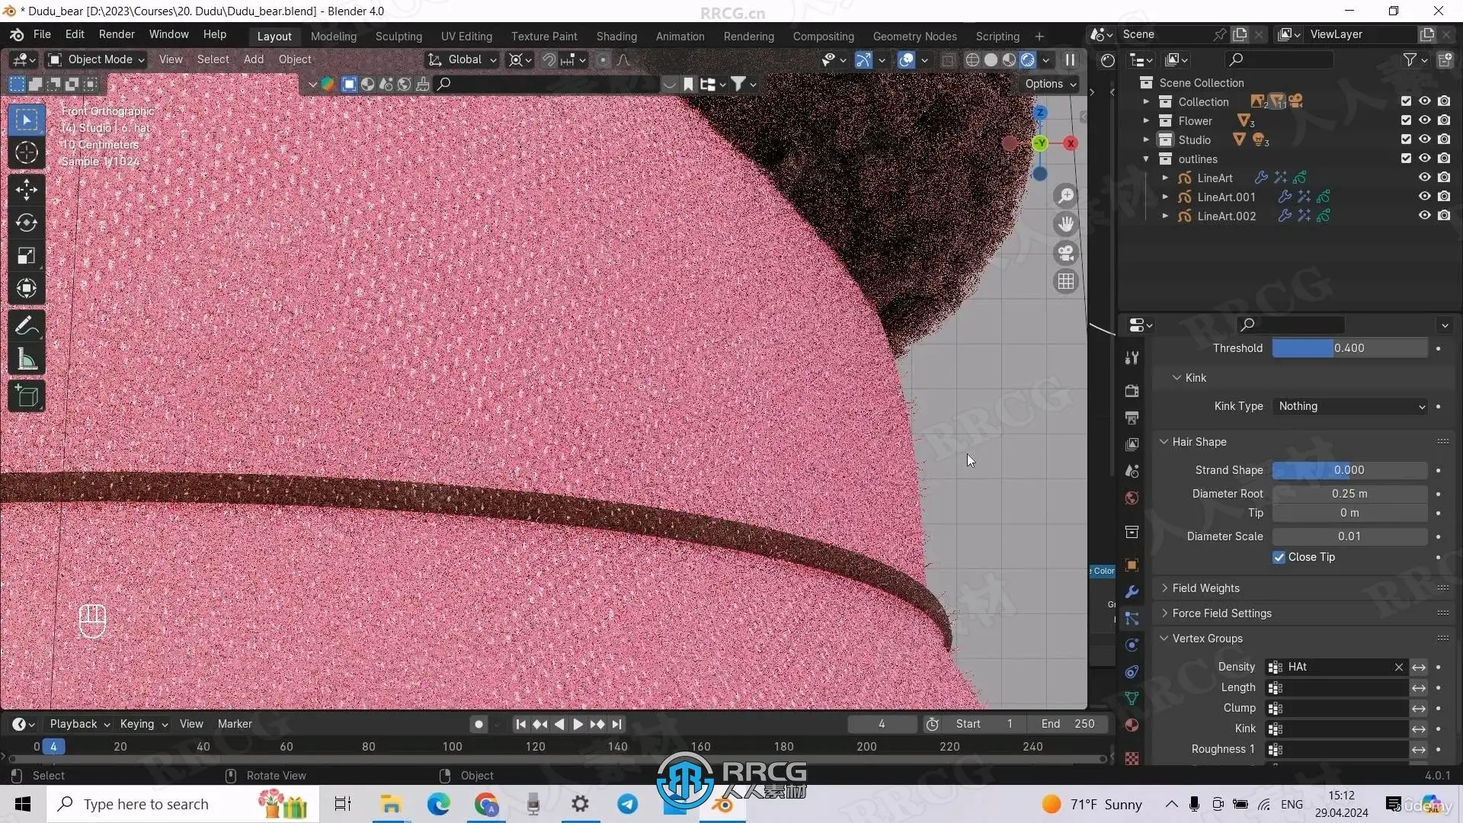1463x823 pixels.
Task: Hide LineArt.001 with eye icon
Action: pos(1424,197)
